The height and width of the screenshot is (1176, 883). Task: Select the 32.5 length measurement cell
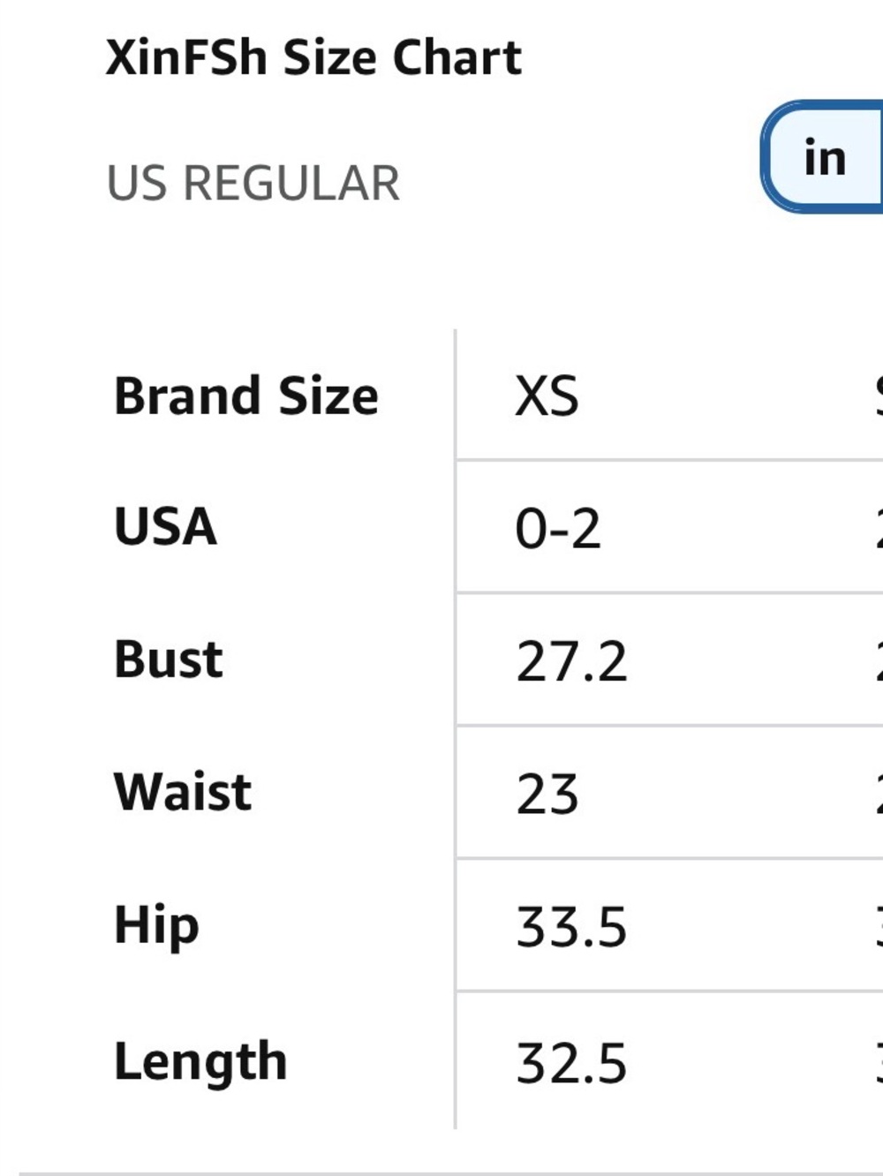[x=571, y=1062]
